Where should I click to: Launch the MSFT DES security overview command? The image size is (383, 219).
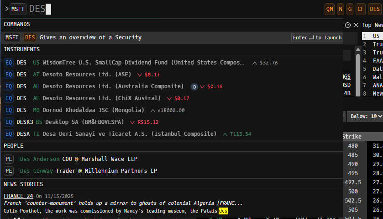[172, 37]
